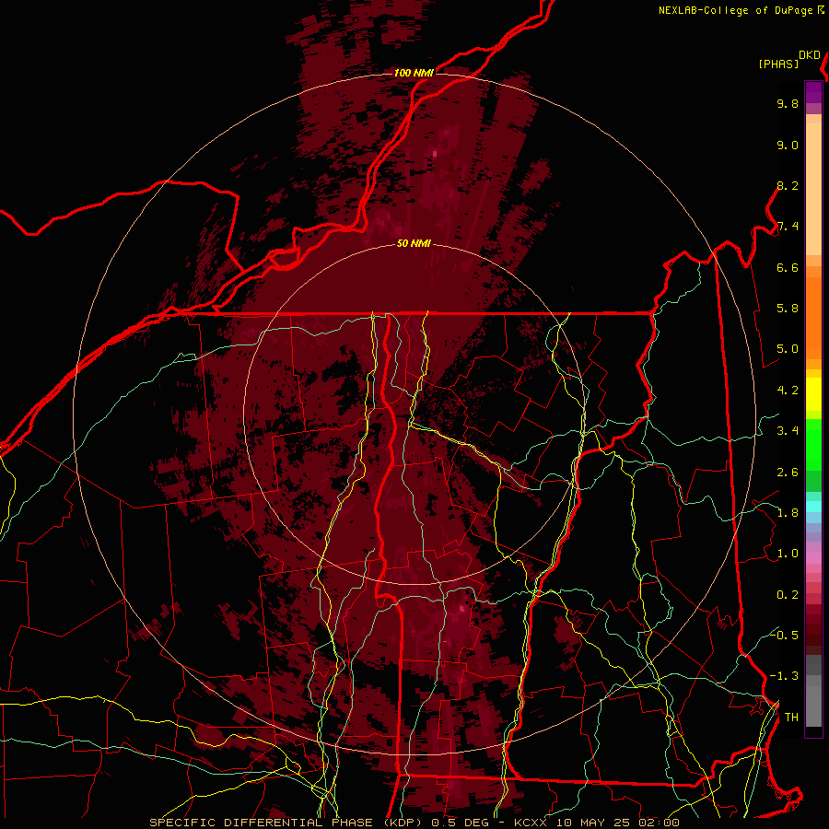Click the 2.6 legend value
The image size is (829, 829).
788,473
